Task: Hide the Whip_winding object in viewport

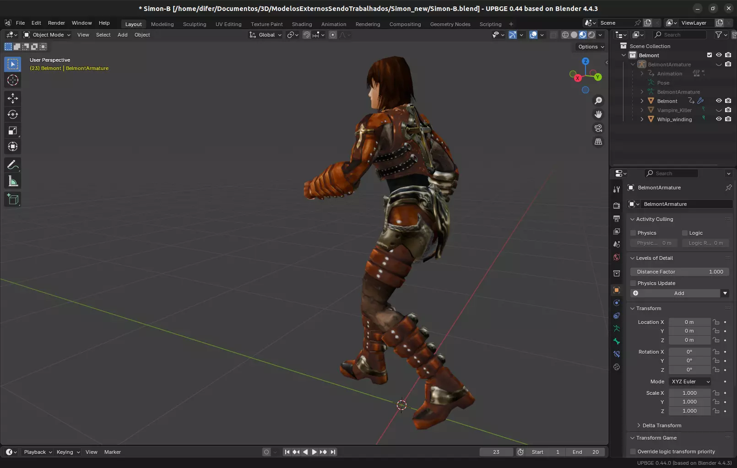Action: (x=719, y=119)
